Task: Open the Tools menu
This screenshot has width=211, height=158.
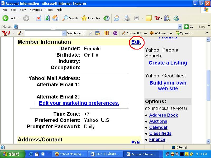Action: coord(49,10)
